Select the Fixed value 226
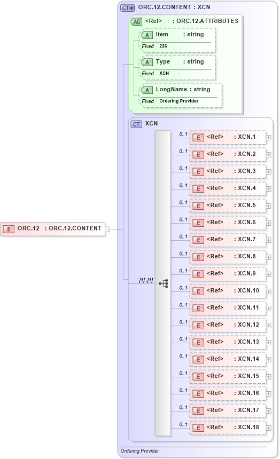The width and height of the screenshot is (280, 459). [x=163, y=46]
